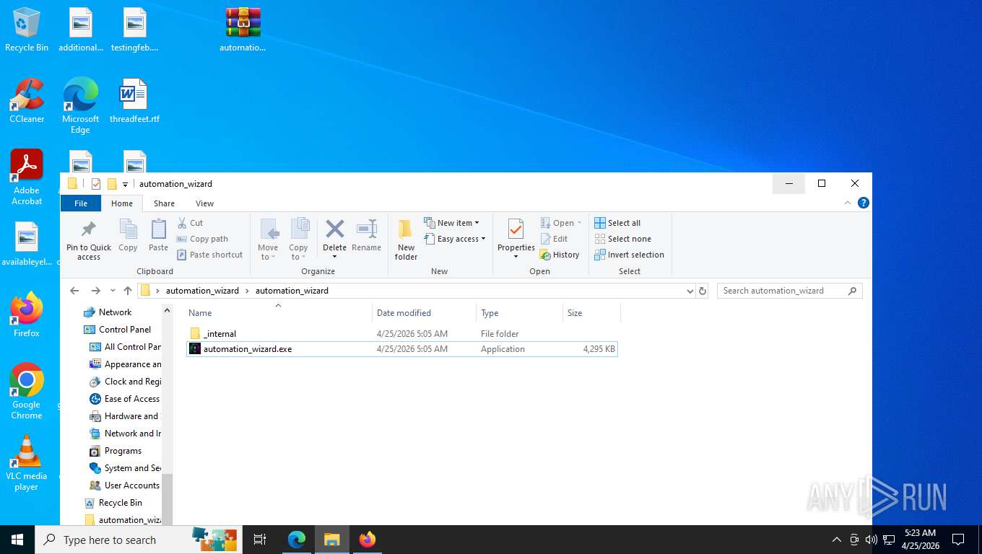Click the quick access Properties checkmark icon in title bar
Screen dimensions: 982x554
click(x=95, y=184)
